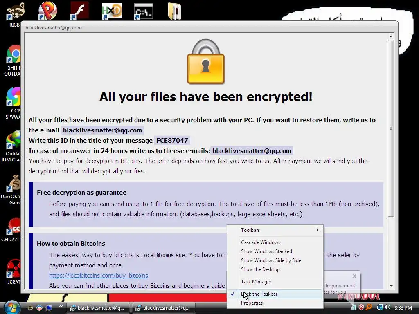Open the volume speaker tray icon
419x314 pixels.
click(x=388, y=307)
